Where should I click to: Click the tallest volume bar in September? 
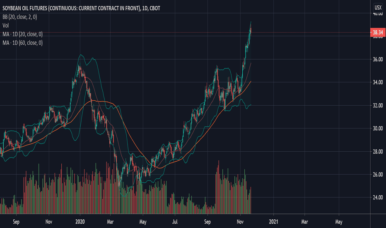point(219,187)
